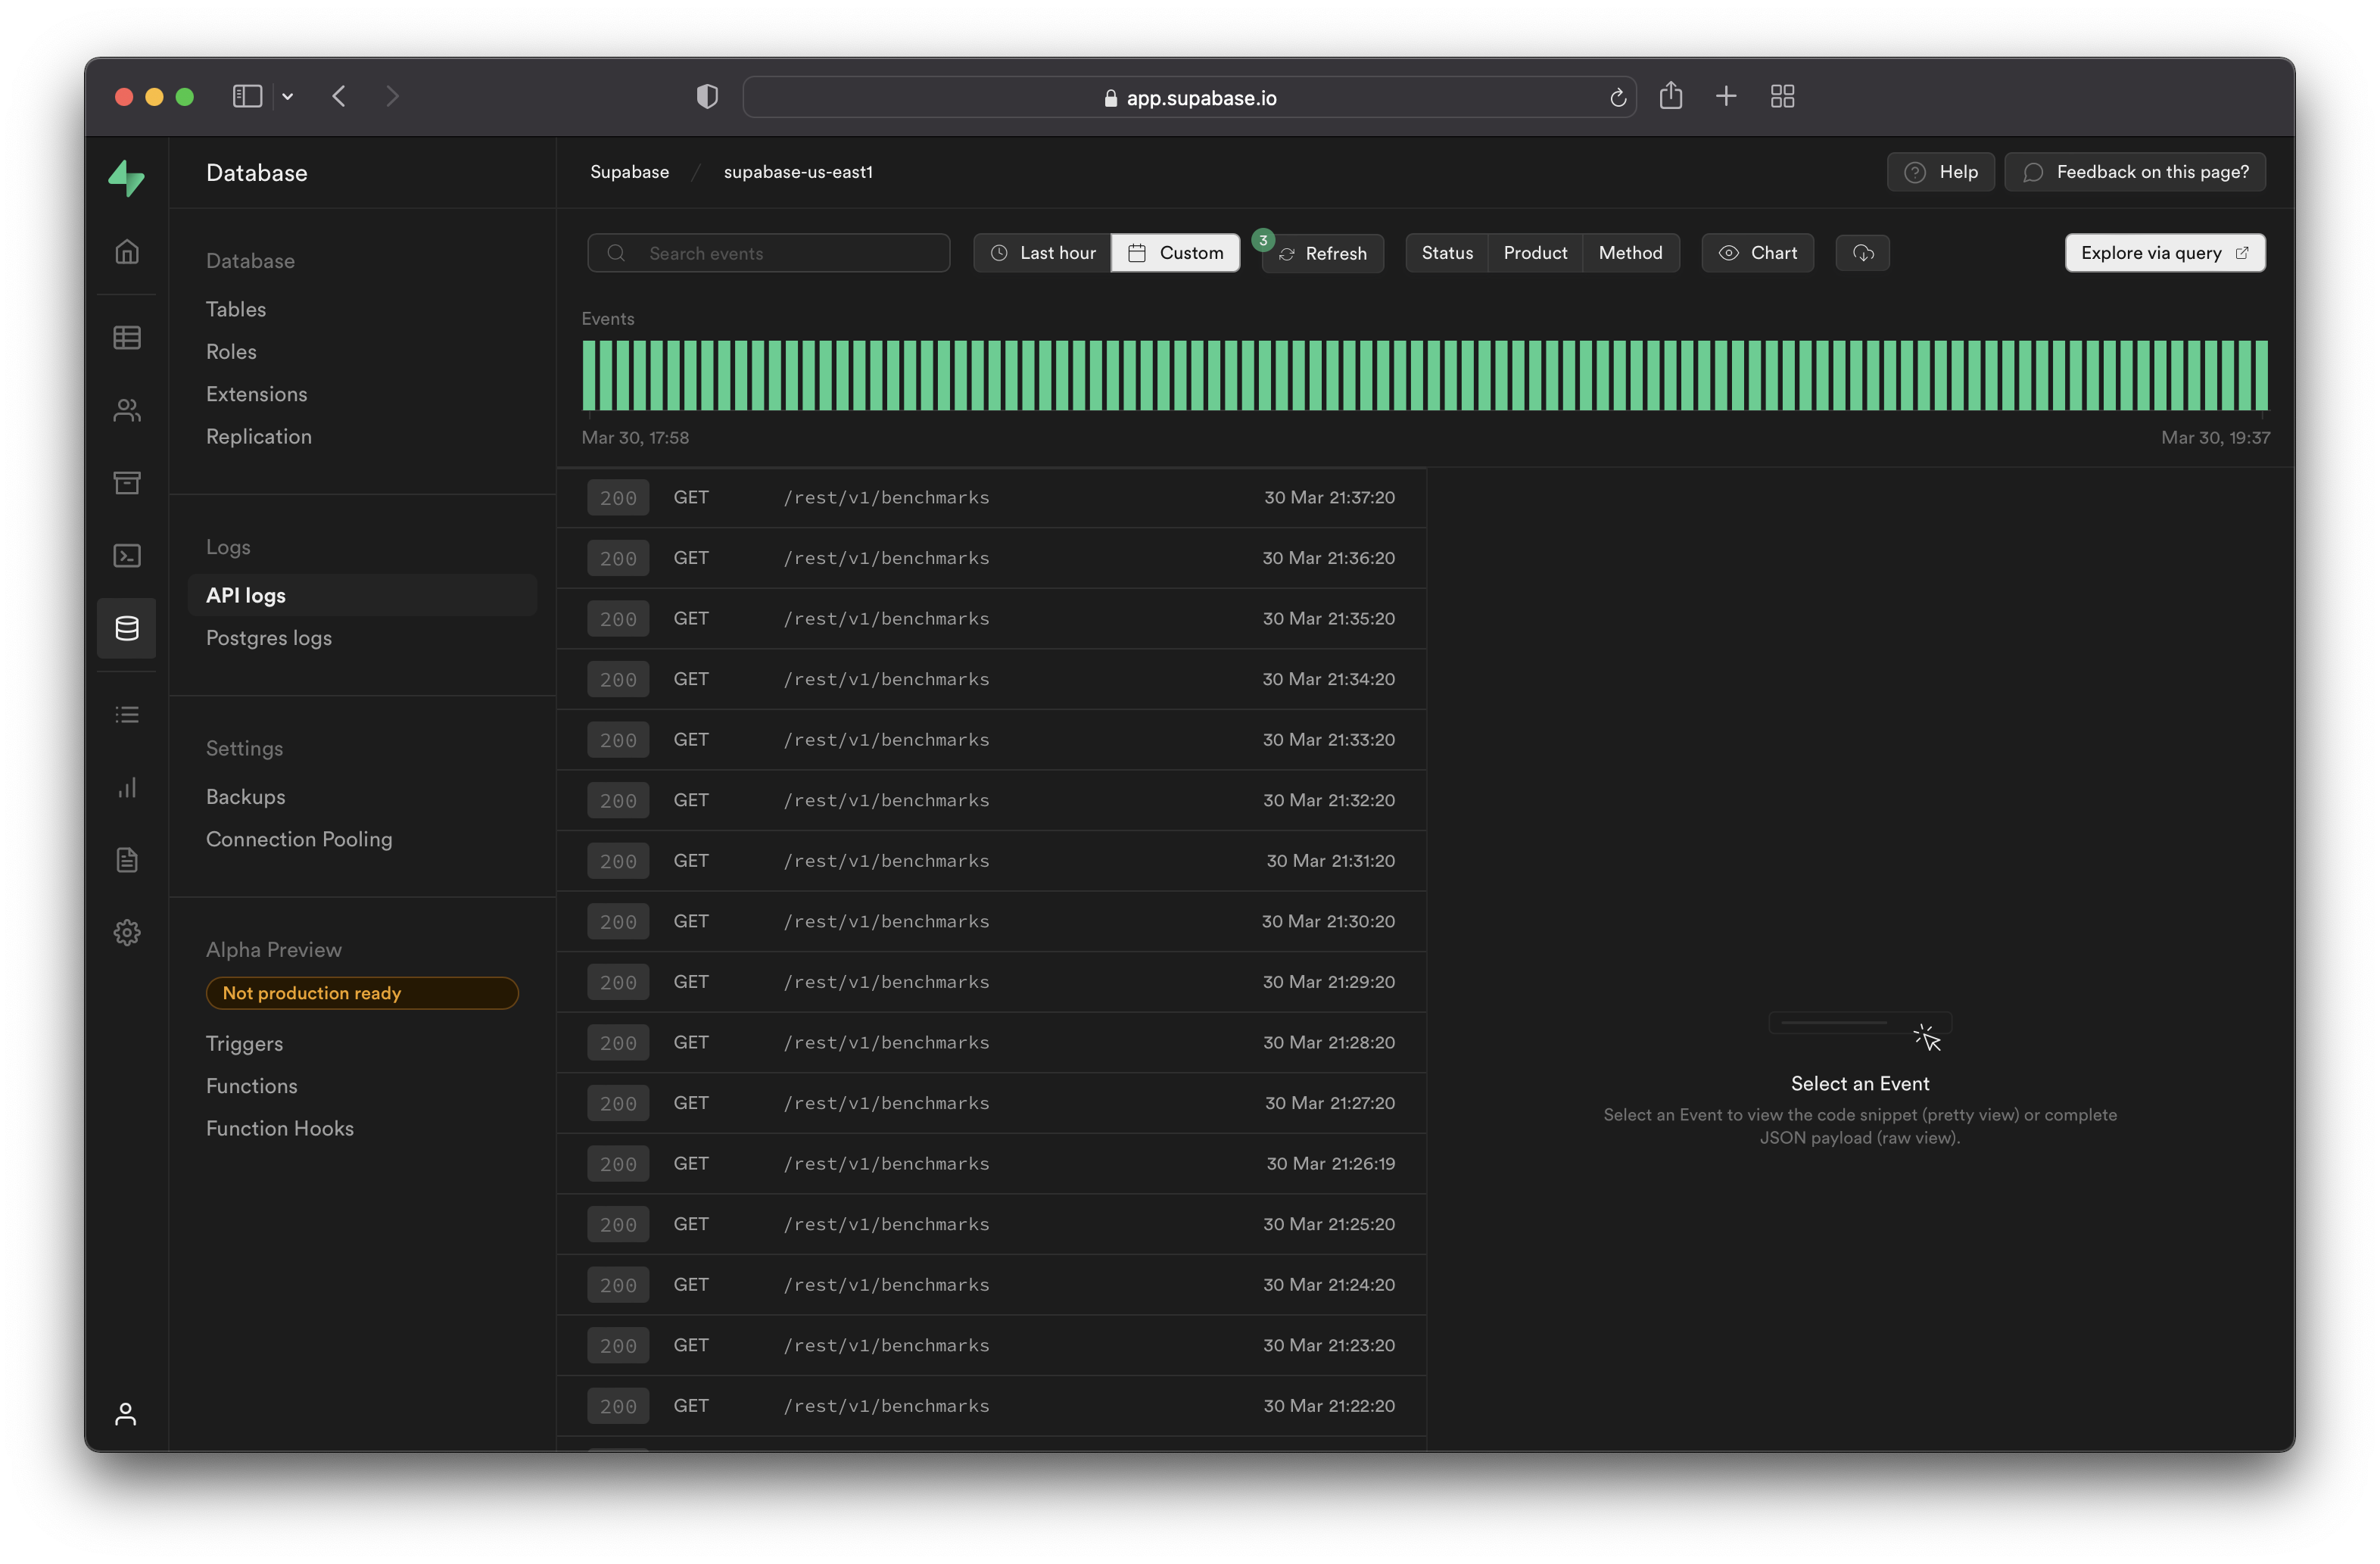Open Roles in Database menu
Image resolution: width=2380 pixels, height=1564 pixels.
pos(231,351)
